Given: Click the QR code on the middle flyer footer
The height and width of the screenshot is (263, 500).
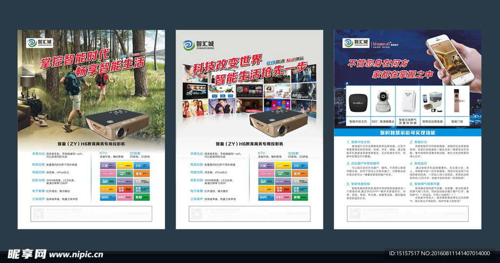Looking at the screenshot, I should point(196,214).
